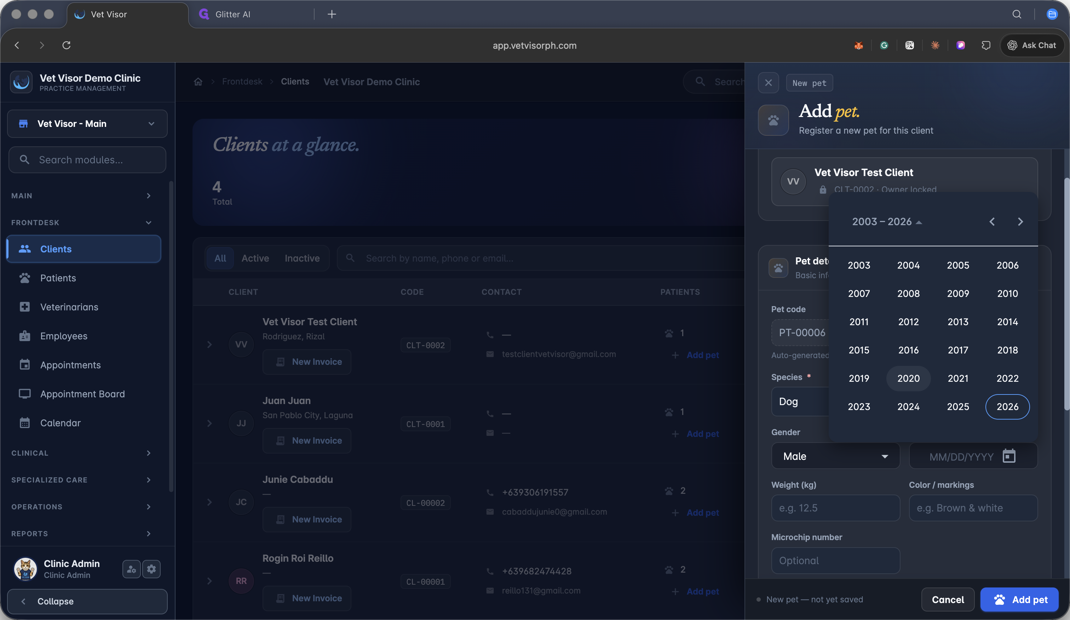Click the browser reload icon

66,45
